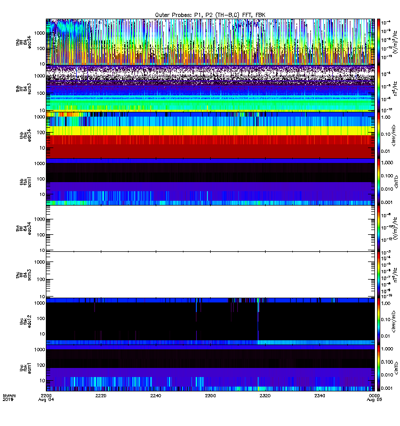Screen dimensions: 400x426
Task: Click inside the thc fbk scm1 spectrogram
Action: [x=210, y=368]
